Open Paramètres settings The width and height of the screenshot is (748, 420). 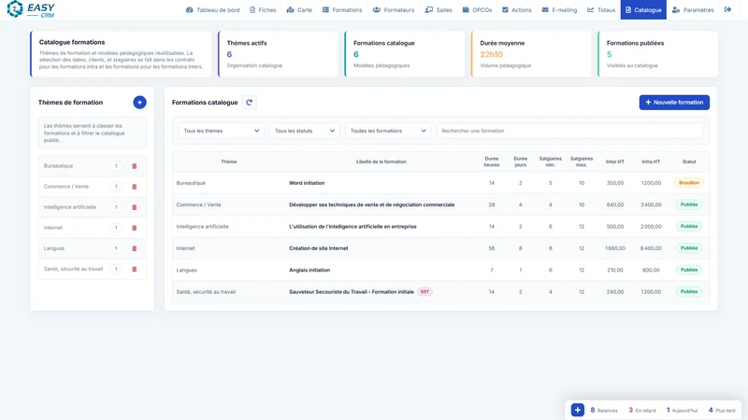coord(693,10)
